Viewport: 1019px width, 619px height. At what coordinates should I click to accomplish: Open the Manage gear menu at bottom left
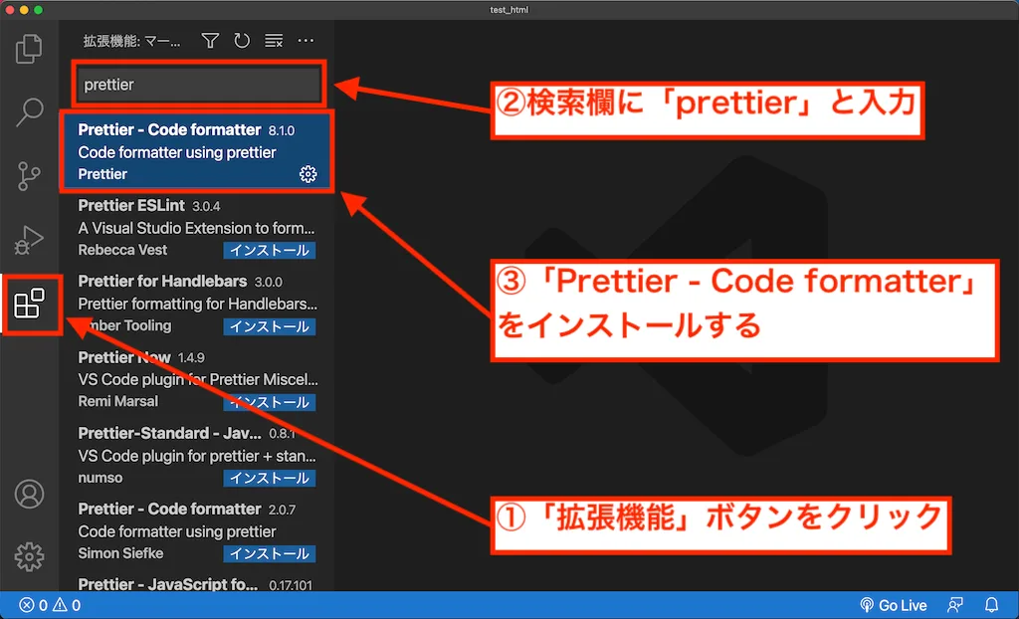31,557
